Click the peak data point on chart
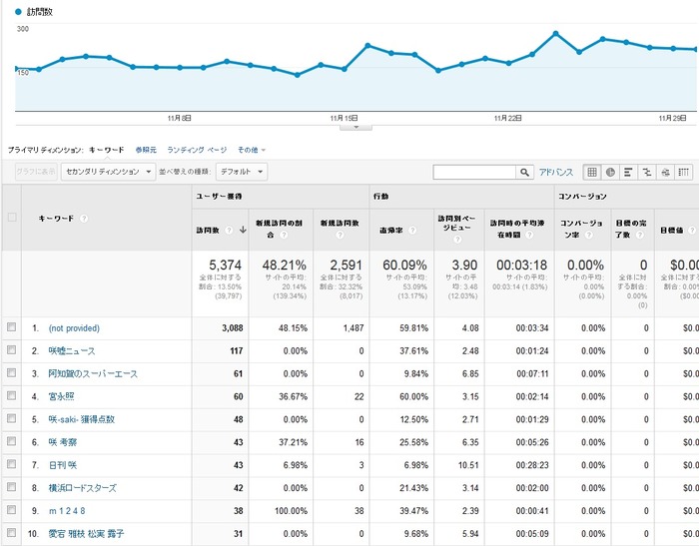 [555, 33]
